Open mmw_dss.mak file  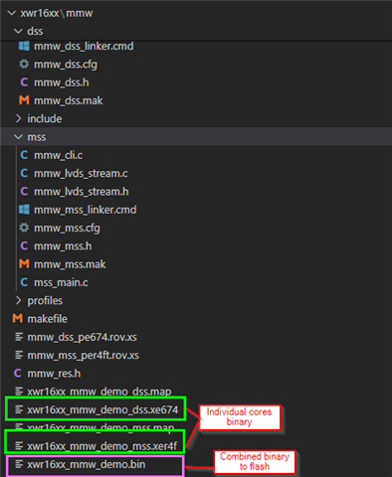(x=69, y=100)
